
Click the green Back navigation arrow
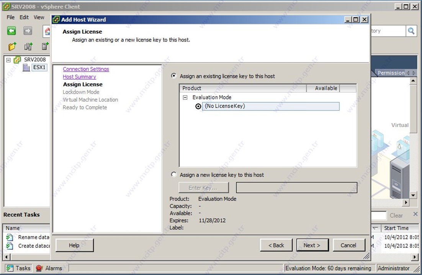click(11, 31)
